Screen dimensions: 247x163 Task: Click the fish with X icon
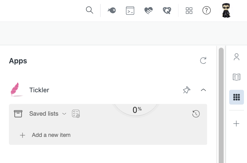(x=112, y=10)
